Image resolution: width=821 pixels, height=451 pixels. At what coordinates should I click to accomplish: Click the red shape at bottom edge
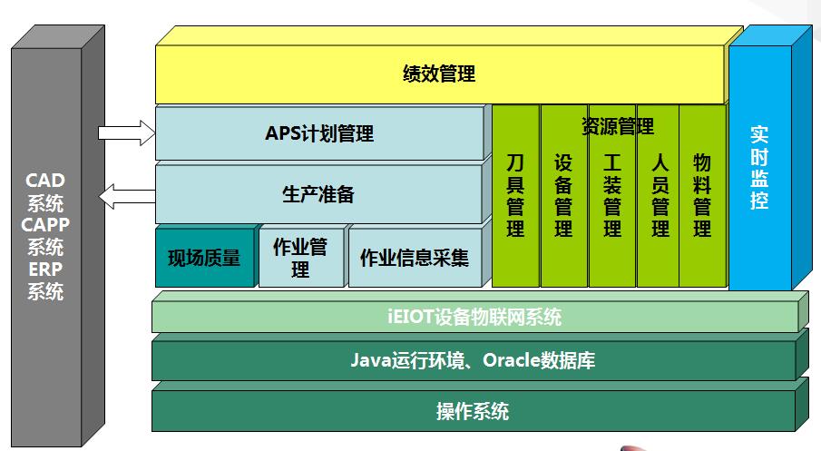pyautogui.click(x=637, y=447)
